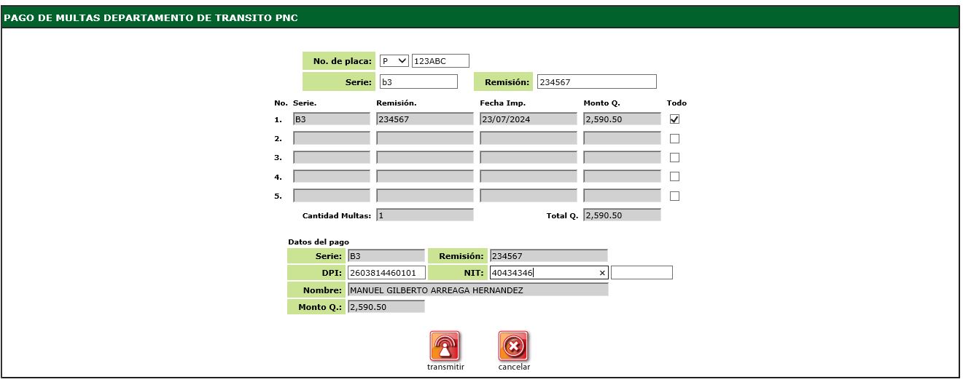963x390 pixels.
Task: Check the Todo checkbox for row 3
Action: click(x=674, y=157)
